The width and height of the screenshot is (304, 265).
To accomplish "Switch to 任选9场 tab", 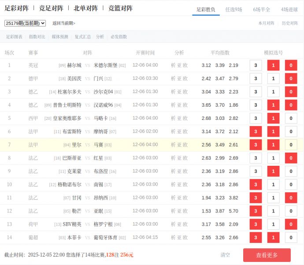I will [234, 9].
